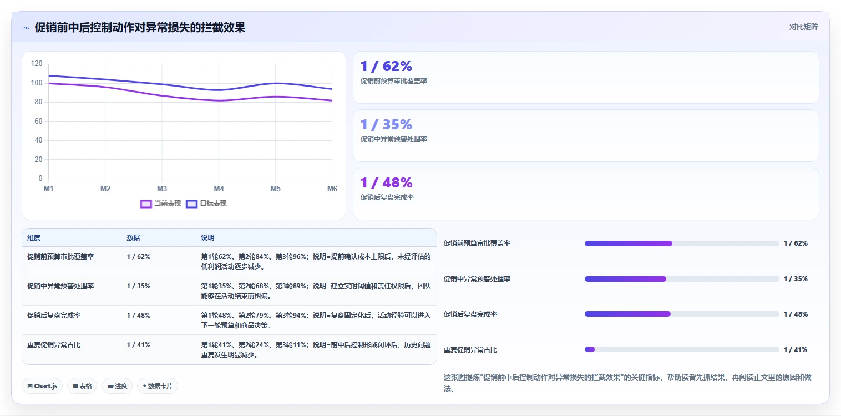The height and width of the screenshot is (416, 841).
Task: Click the M4 axis label on chart
Action: pyautogui.click(x=219, y=189)
